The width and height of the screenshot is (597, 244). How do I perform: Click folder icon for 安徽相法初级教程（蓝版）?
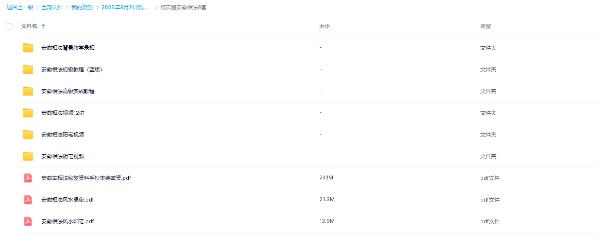tap(28, 69)
